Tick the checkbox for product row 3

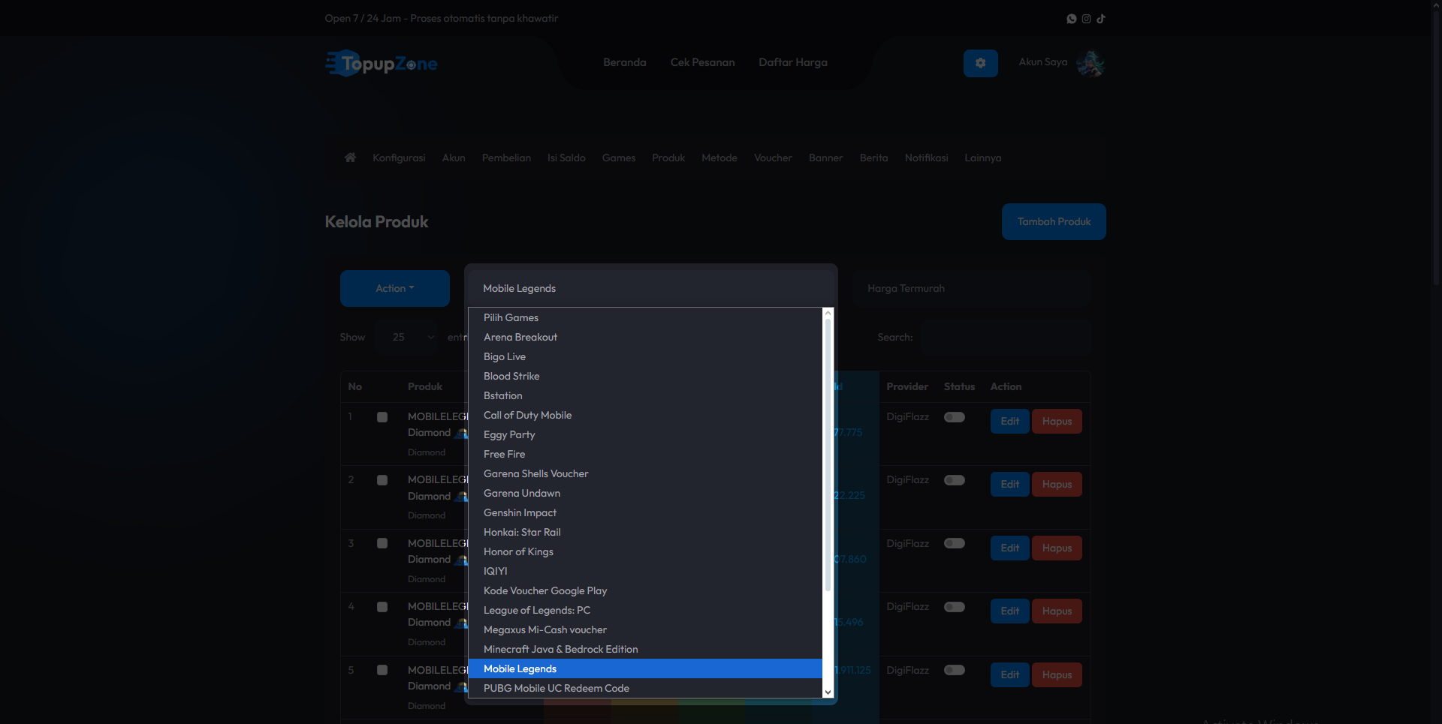tap(382, 543)
